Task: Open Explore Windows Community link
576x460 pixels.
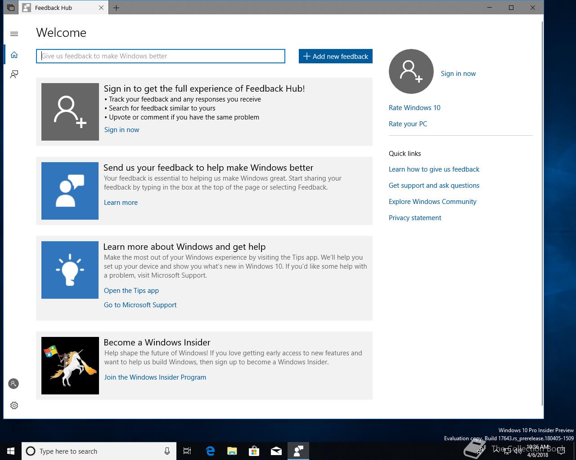Action: [432, 202]
